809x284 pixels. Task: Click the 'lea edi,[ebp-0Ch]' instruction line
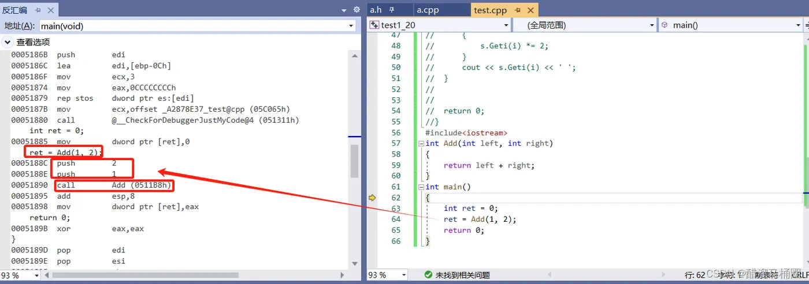click(91, 66)
